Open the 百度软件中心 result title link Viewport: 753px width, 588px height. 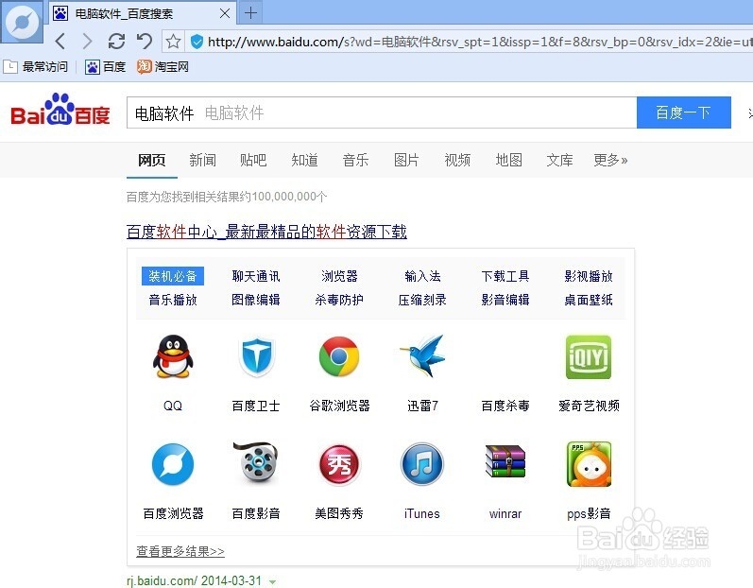pyautogui.click(x=266, y=232)
